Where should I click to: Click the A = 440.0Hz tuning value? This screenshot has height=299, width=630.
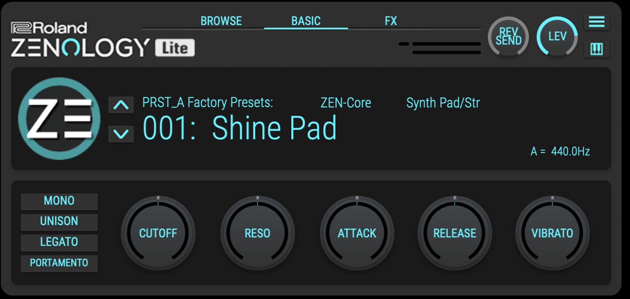pos(560,151)
